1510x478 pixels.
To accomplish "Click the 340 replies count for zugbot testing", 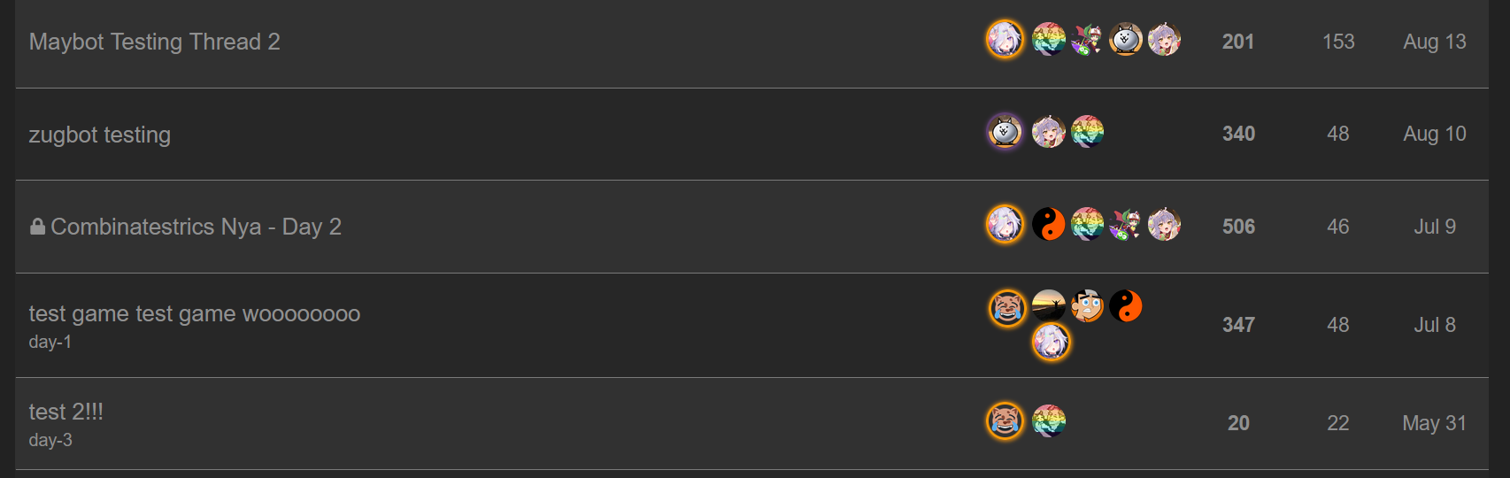I will pos(1238,134).
